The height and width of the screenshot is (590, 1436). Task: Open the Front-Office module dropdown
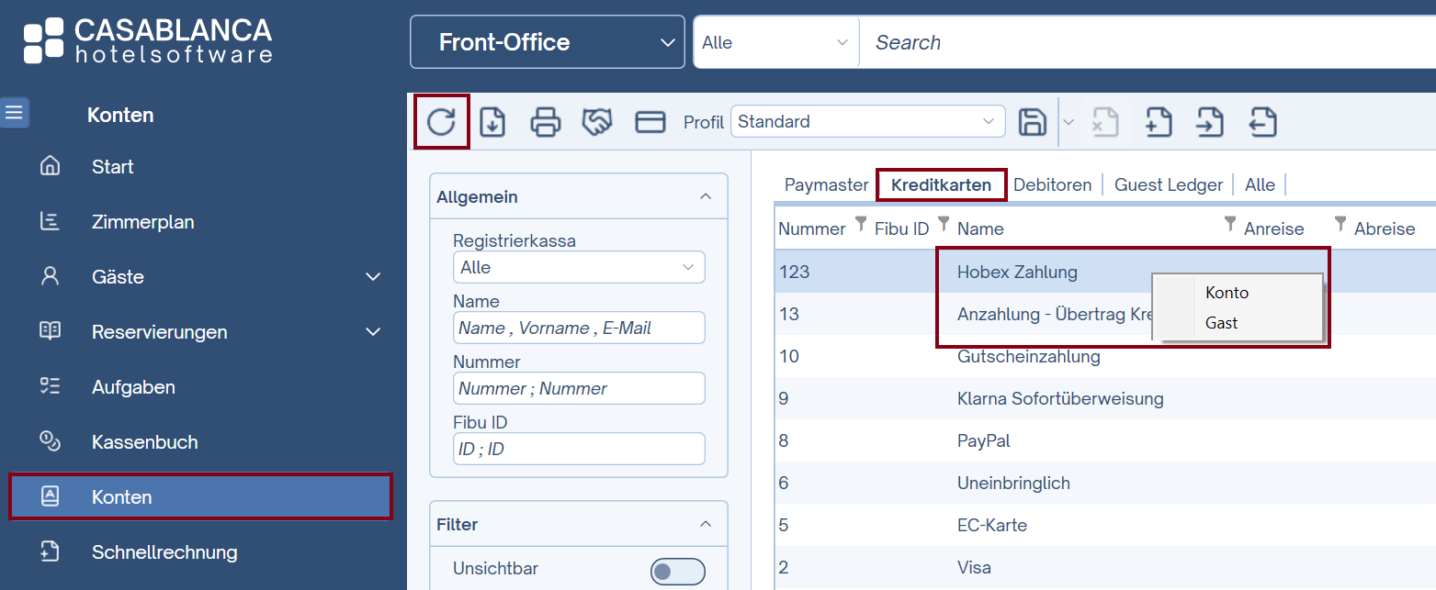click(547, 42)
